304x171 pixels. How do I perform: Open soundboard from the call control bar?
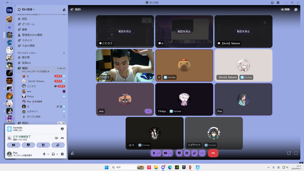click(194, 153)
